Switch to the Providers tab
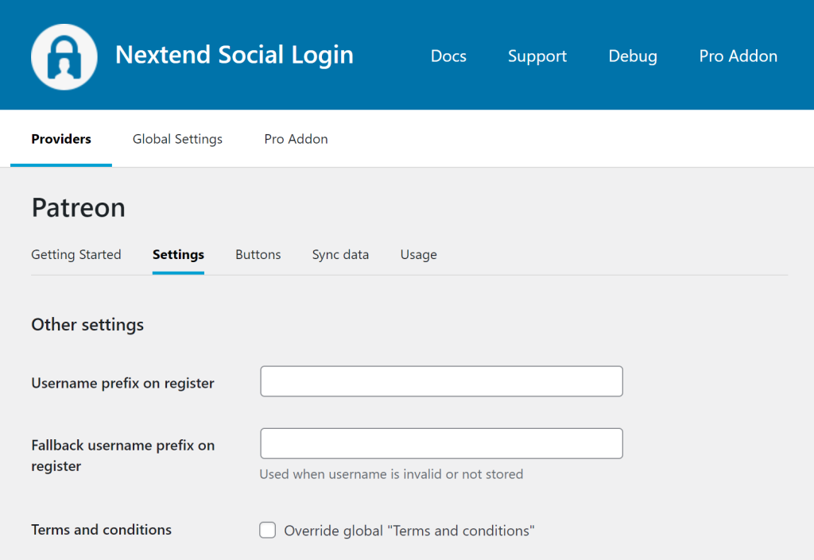The height and width of the screenshot is (560, 814). point(61,139)
